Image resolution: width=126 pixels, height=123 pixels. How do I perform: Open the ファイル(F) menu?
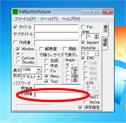[25, 19]
